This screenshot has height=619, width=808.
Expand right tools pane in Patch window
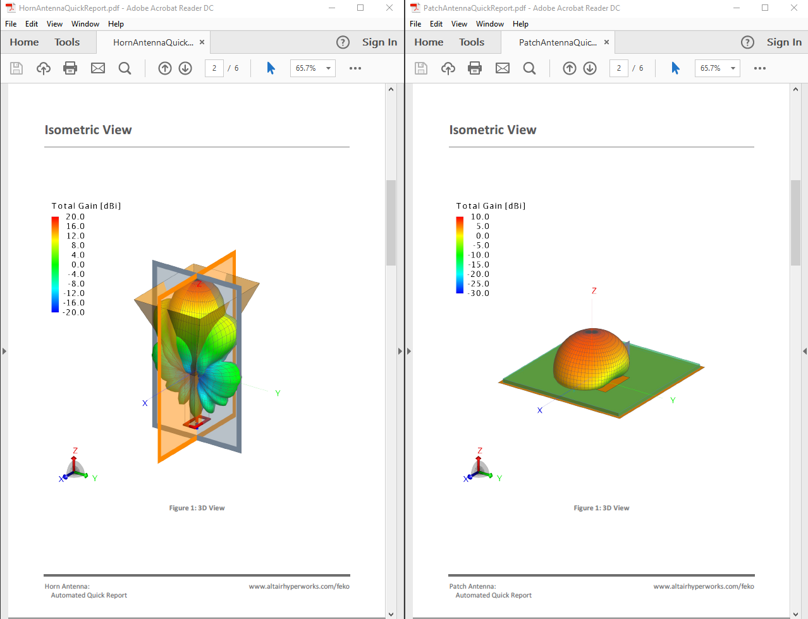tap(804, 351)
